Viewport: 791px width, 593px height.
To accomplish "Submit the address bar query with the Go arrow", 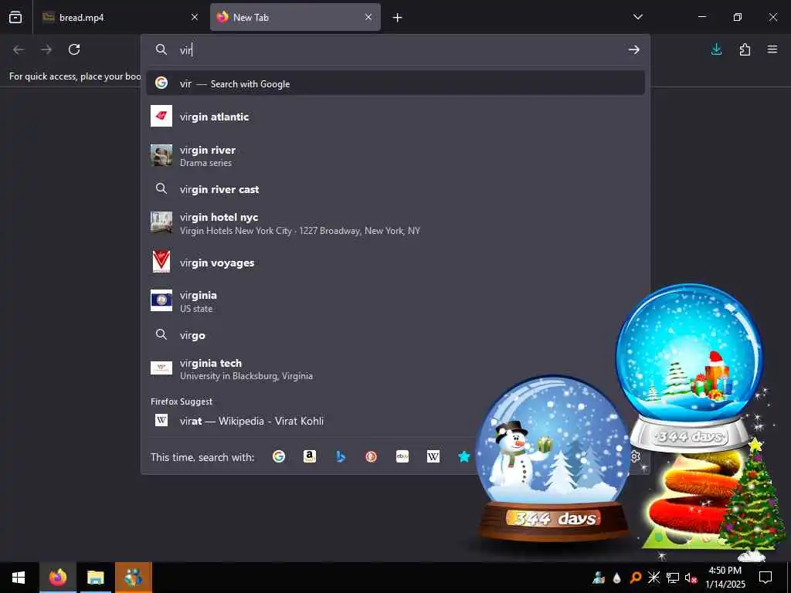I will pyautogui.click(x=634, y=49).
